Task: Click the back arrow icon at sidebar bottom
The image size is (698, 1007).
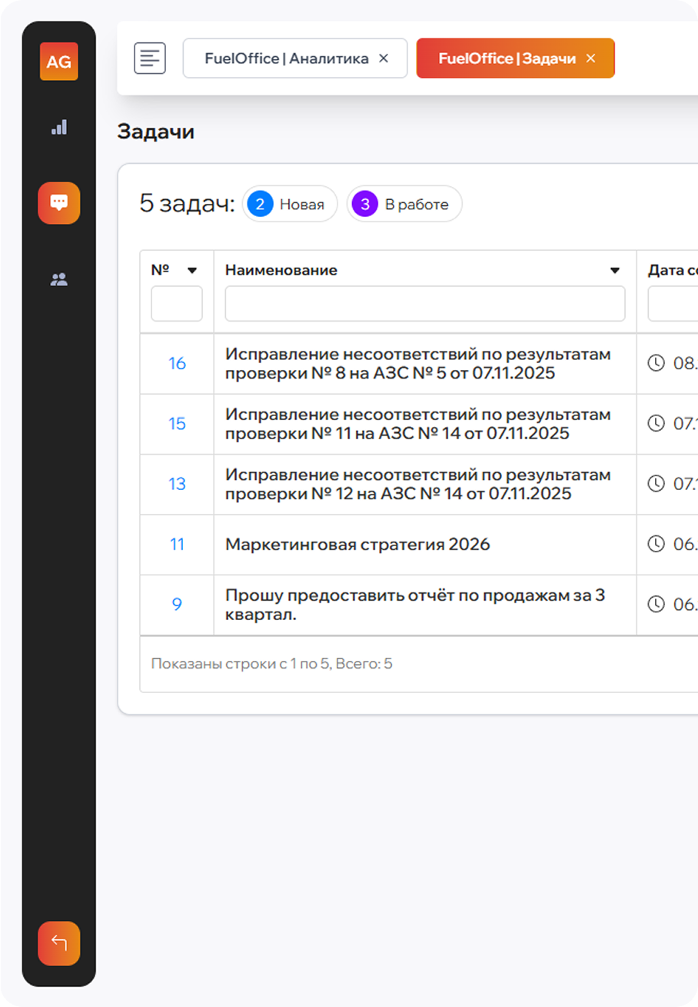Action: pyautogui.click(x=58, y=943)
